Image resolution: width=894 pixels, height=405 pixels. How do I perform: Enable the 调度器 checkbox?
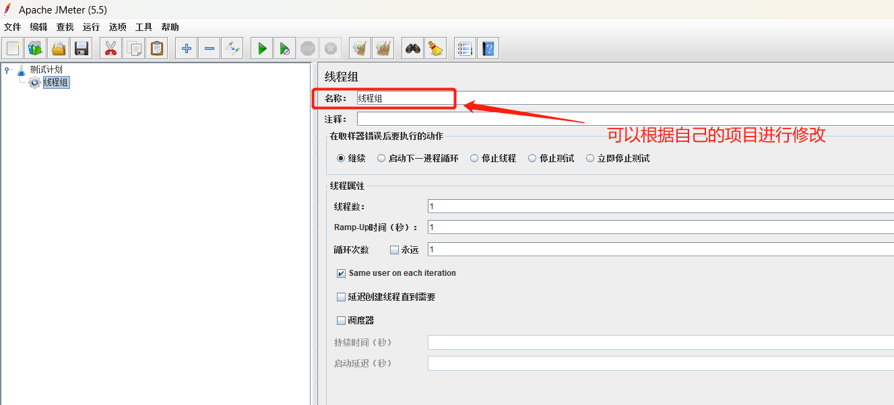(x=341, y=321)
